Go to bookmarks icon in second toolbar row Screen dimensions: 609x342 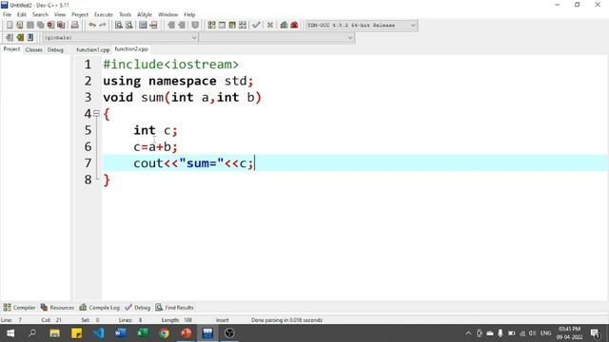click(30, 38)
